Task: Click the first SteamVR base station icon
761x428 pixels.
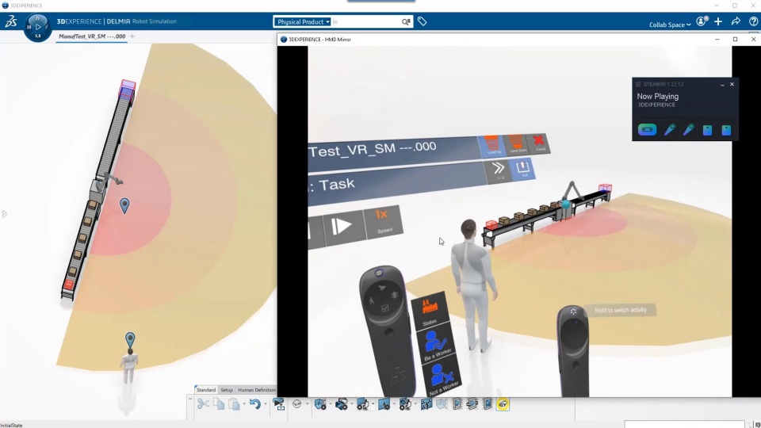Action: 708,130
